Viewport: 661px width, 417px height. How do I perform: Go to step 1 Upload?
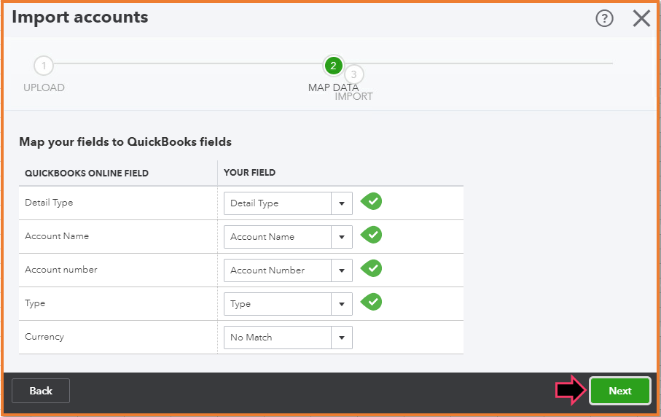[44, 66]
